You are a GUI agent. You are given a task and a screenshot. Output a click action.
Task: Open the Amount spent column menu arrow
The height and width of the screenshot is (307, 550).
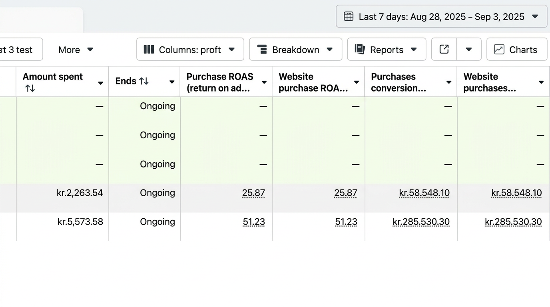[101, 83]
